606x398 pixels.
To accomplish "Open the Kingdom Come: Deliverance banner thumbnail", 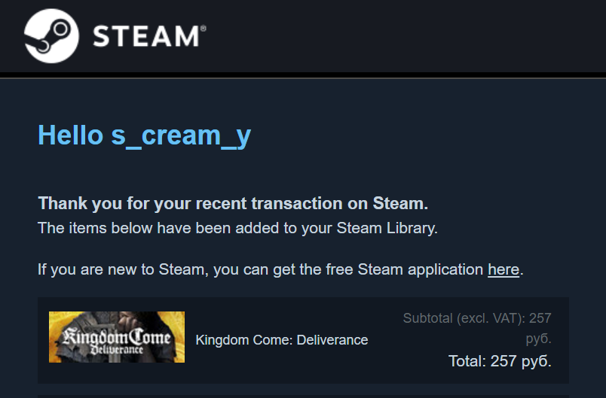I will pos(117,336).
